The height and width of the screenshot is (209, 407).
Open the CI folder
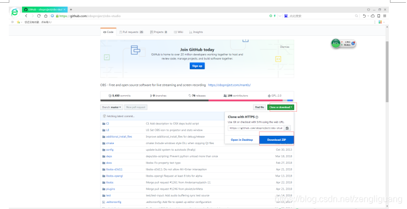[107, 124]
